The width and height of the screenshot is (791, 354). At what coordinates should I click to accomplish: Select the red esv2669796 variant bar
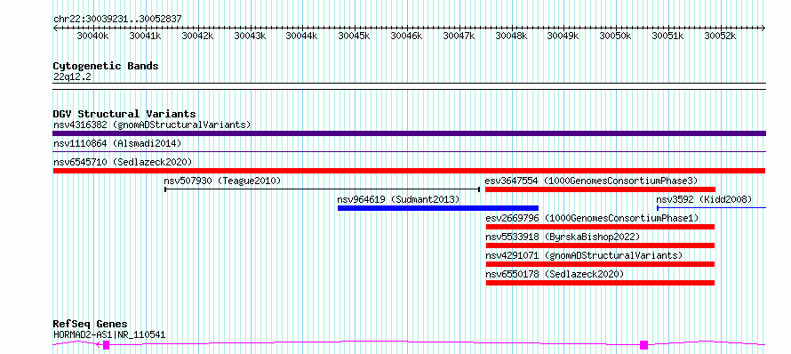(600, 227)
